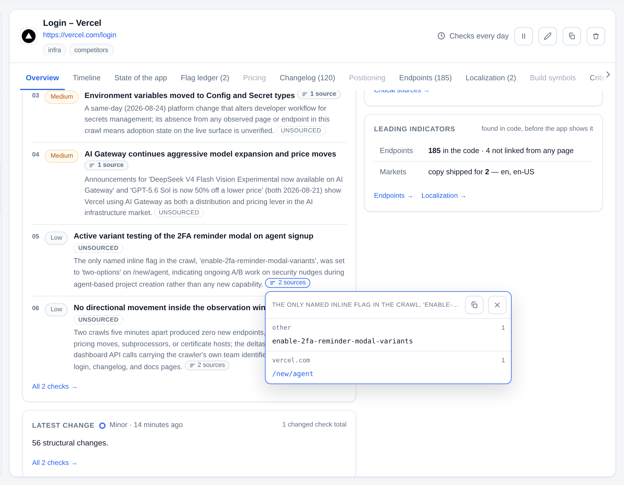Image resolution: width=624 pixels, height=485 pixels.
Task: Click the Minor change status circle icon
Action: click(x=102, y=425)
